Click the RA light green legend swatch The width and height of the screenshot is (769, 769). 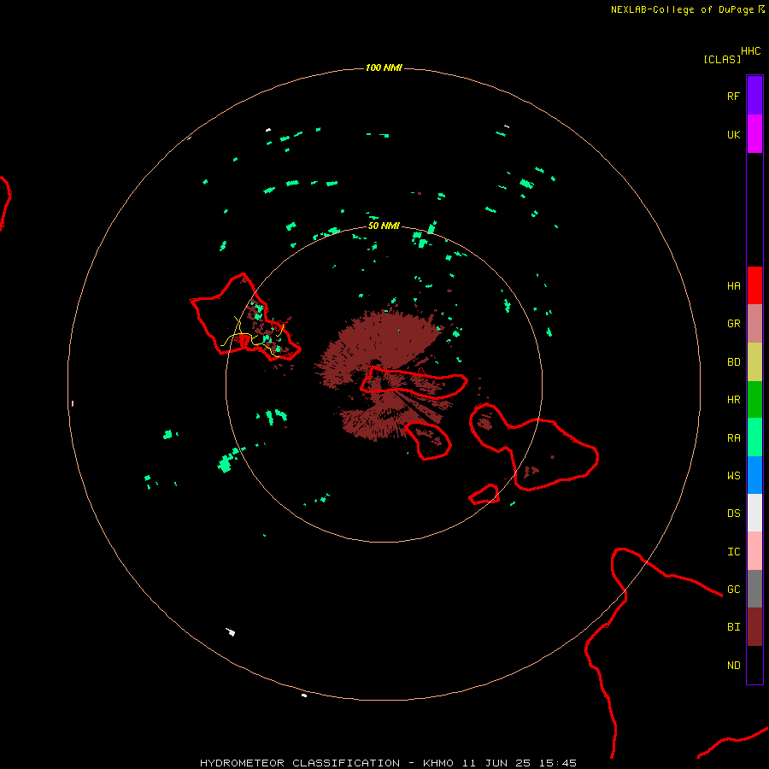point(754,437)
